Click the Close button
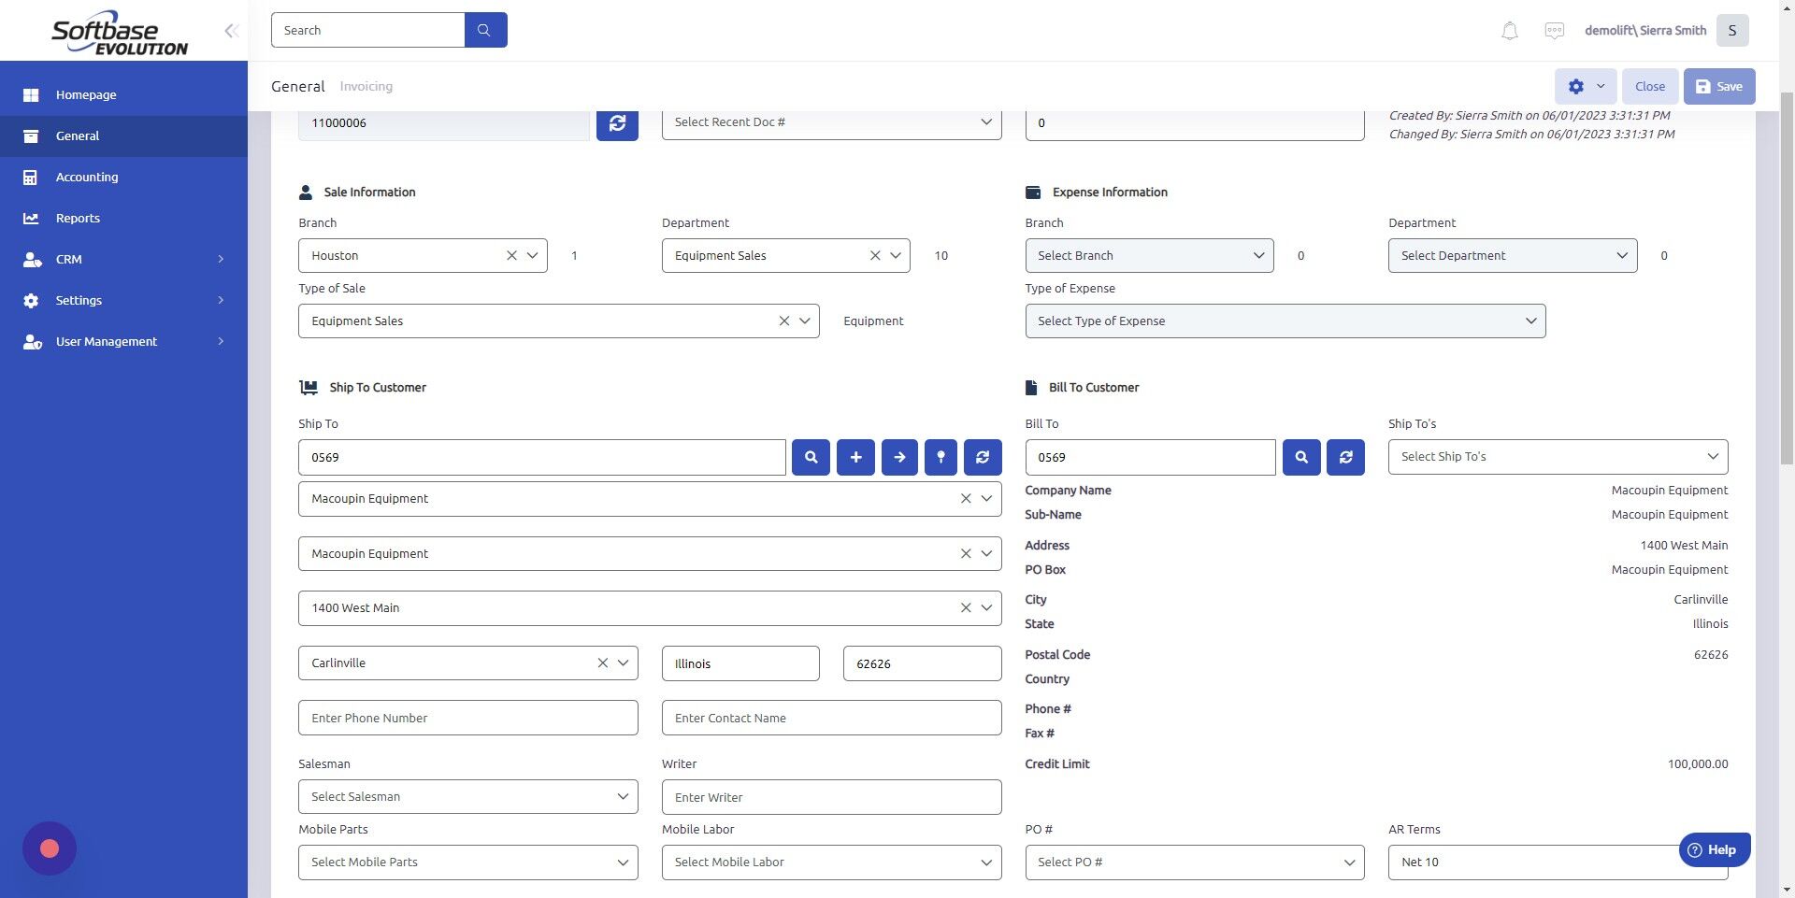Viewport: 1795px width, 898px height. point(1649,86)
